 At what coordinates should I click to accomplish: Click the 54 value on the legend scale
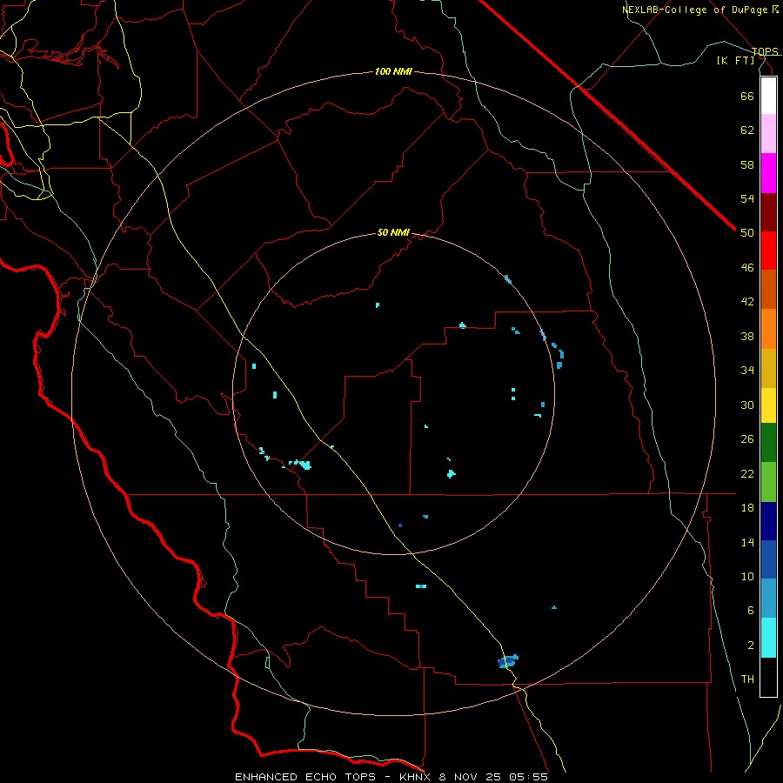coord(747,198)
